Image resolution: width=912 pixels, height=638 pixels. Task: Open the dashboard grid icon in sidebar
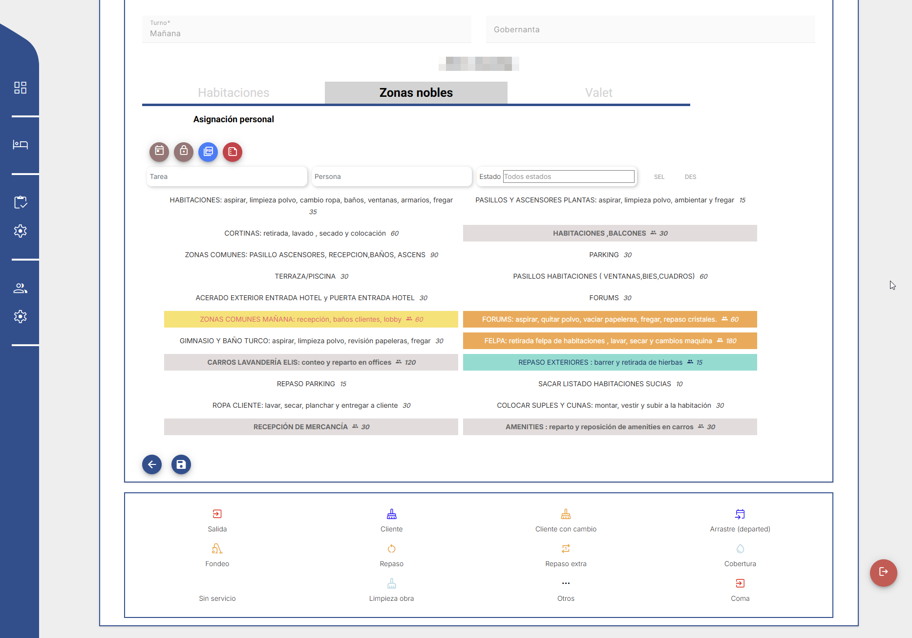point(20,88)
